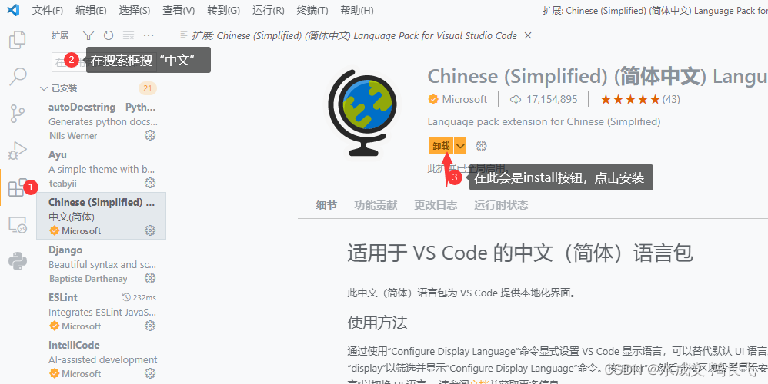The height and width of the screenshot is (384, 768).
Task: Switch to the 运行时状态 tab
Action: pyautogui.click(x=501, y=205)
